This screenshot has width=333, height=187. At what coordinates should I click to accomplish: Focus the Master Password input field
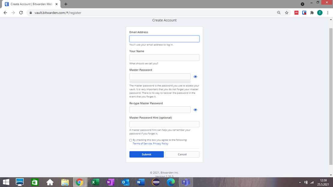tap(160, 76)
